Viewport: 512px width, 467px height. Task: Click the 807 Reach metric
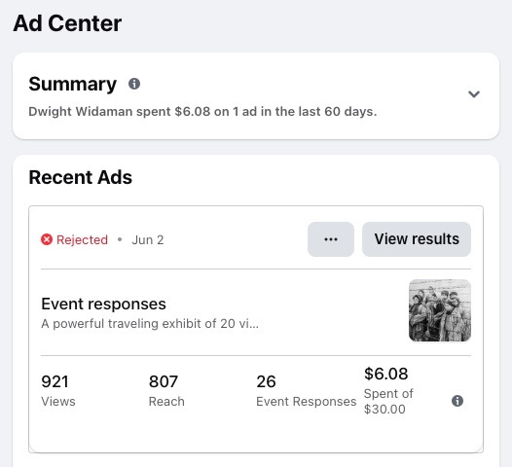coord(166,391)
